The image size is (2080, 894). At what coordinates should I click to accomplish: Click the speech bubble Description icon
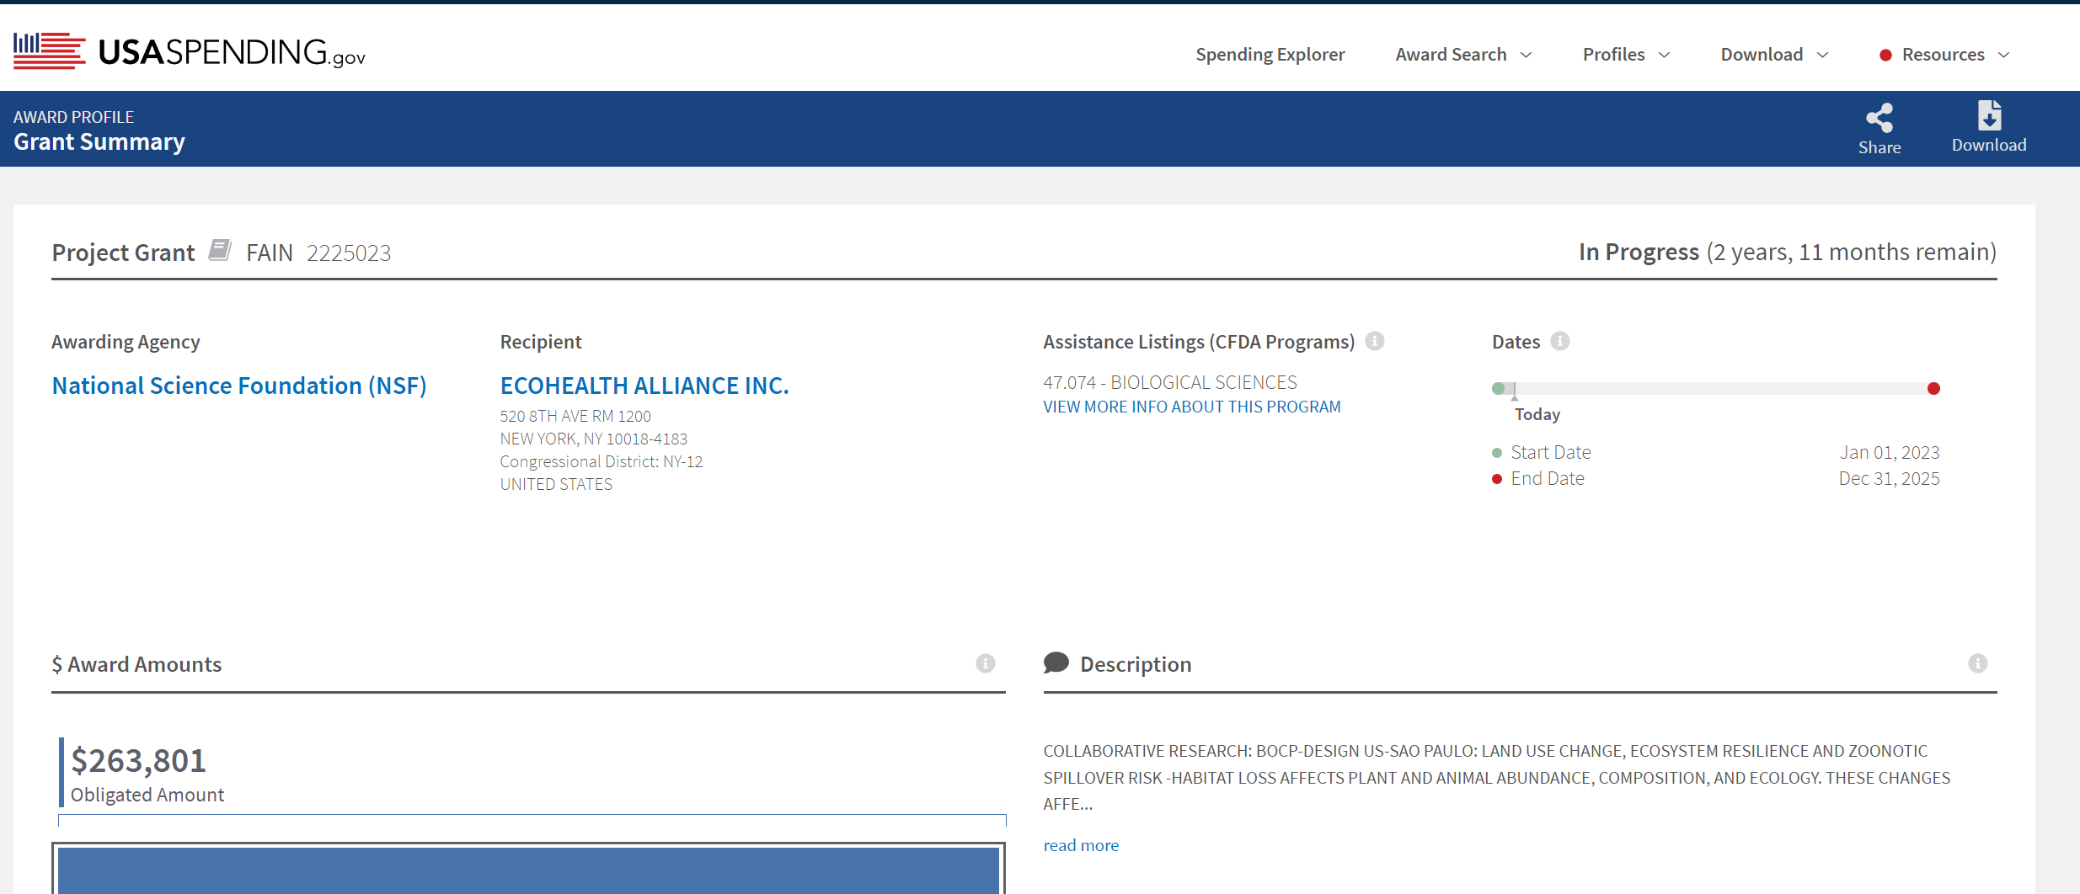1056,663
